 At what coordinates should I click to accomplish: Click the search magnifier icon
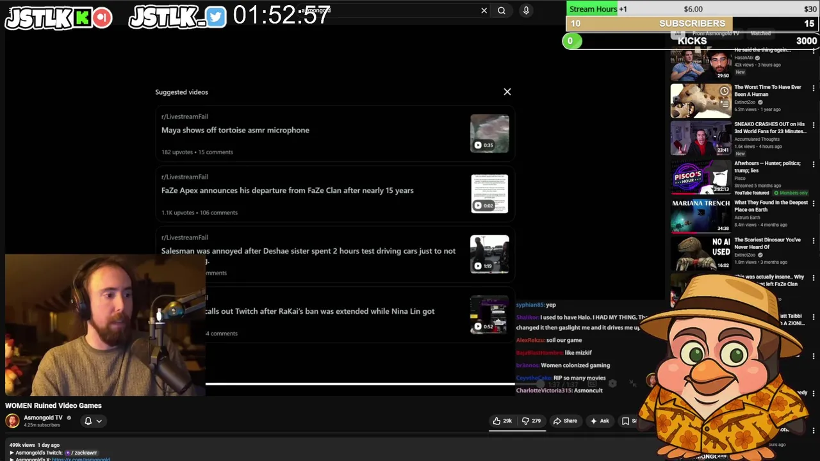point(502,10)
